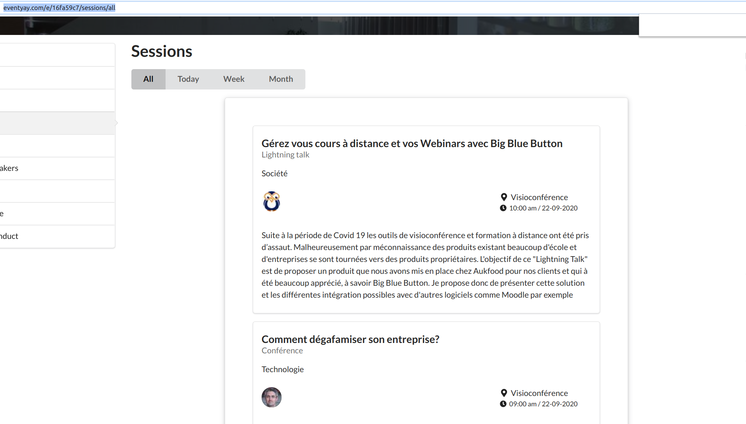The image size is (746, 424).
Task: Click the clock icon beside 10:00 am
Action: coord(503,208)
